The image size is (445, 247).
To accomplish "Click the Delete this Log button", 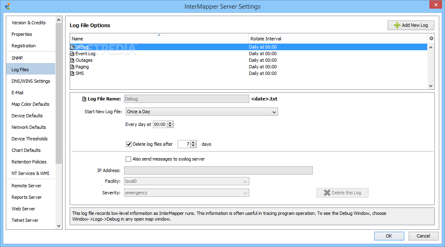I will 342,193.
